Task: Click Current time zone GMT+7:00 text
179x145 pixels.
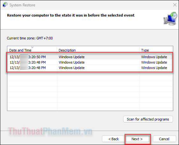Action: pyautogui.click(x=30, y=38)
